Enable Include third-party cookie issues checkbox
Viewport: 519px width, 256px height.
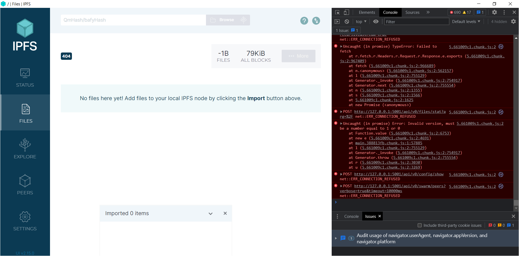pos(420,225)
